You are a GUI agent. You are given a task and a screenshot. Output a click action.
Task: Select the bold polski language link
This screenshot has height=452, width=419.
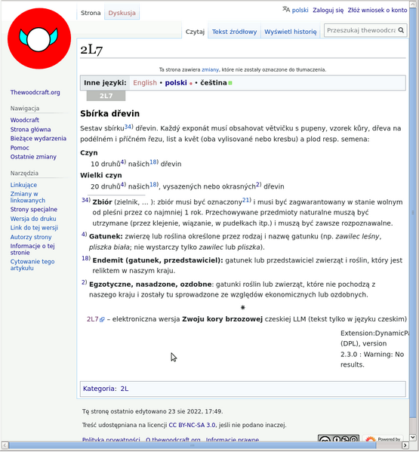pos(176,83)
